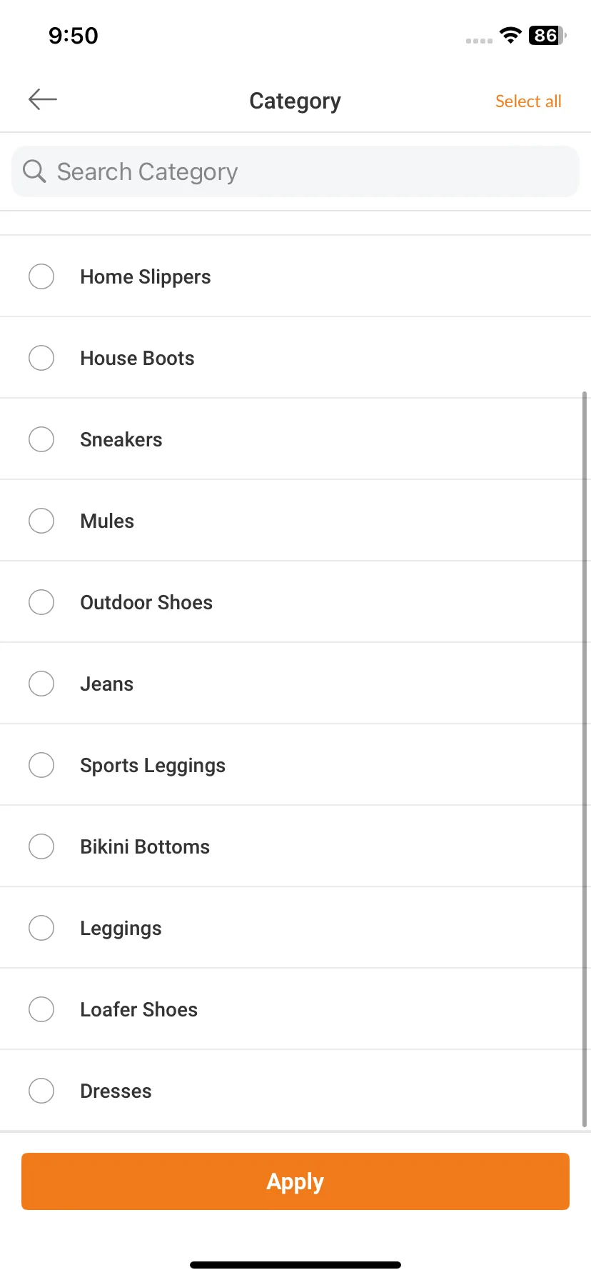Select the House Boots radio button
591x1280 pixels.
click(x=41, y=358)
